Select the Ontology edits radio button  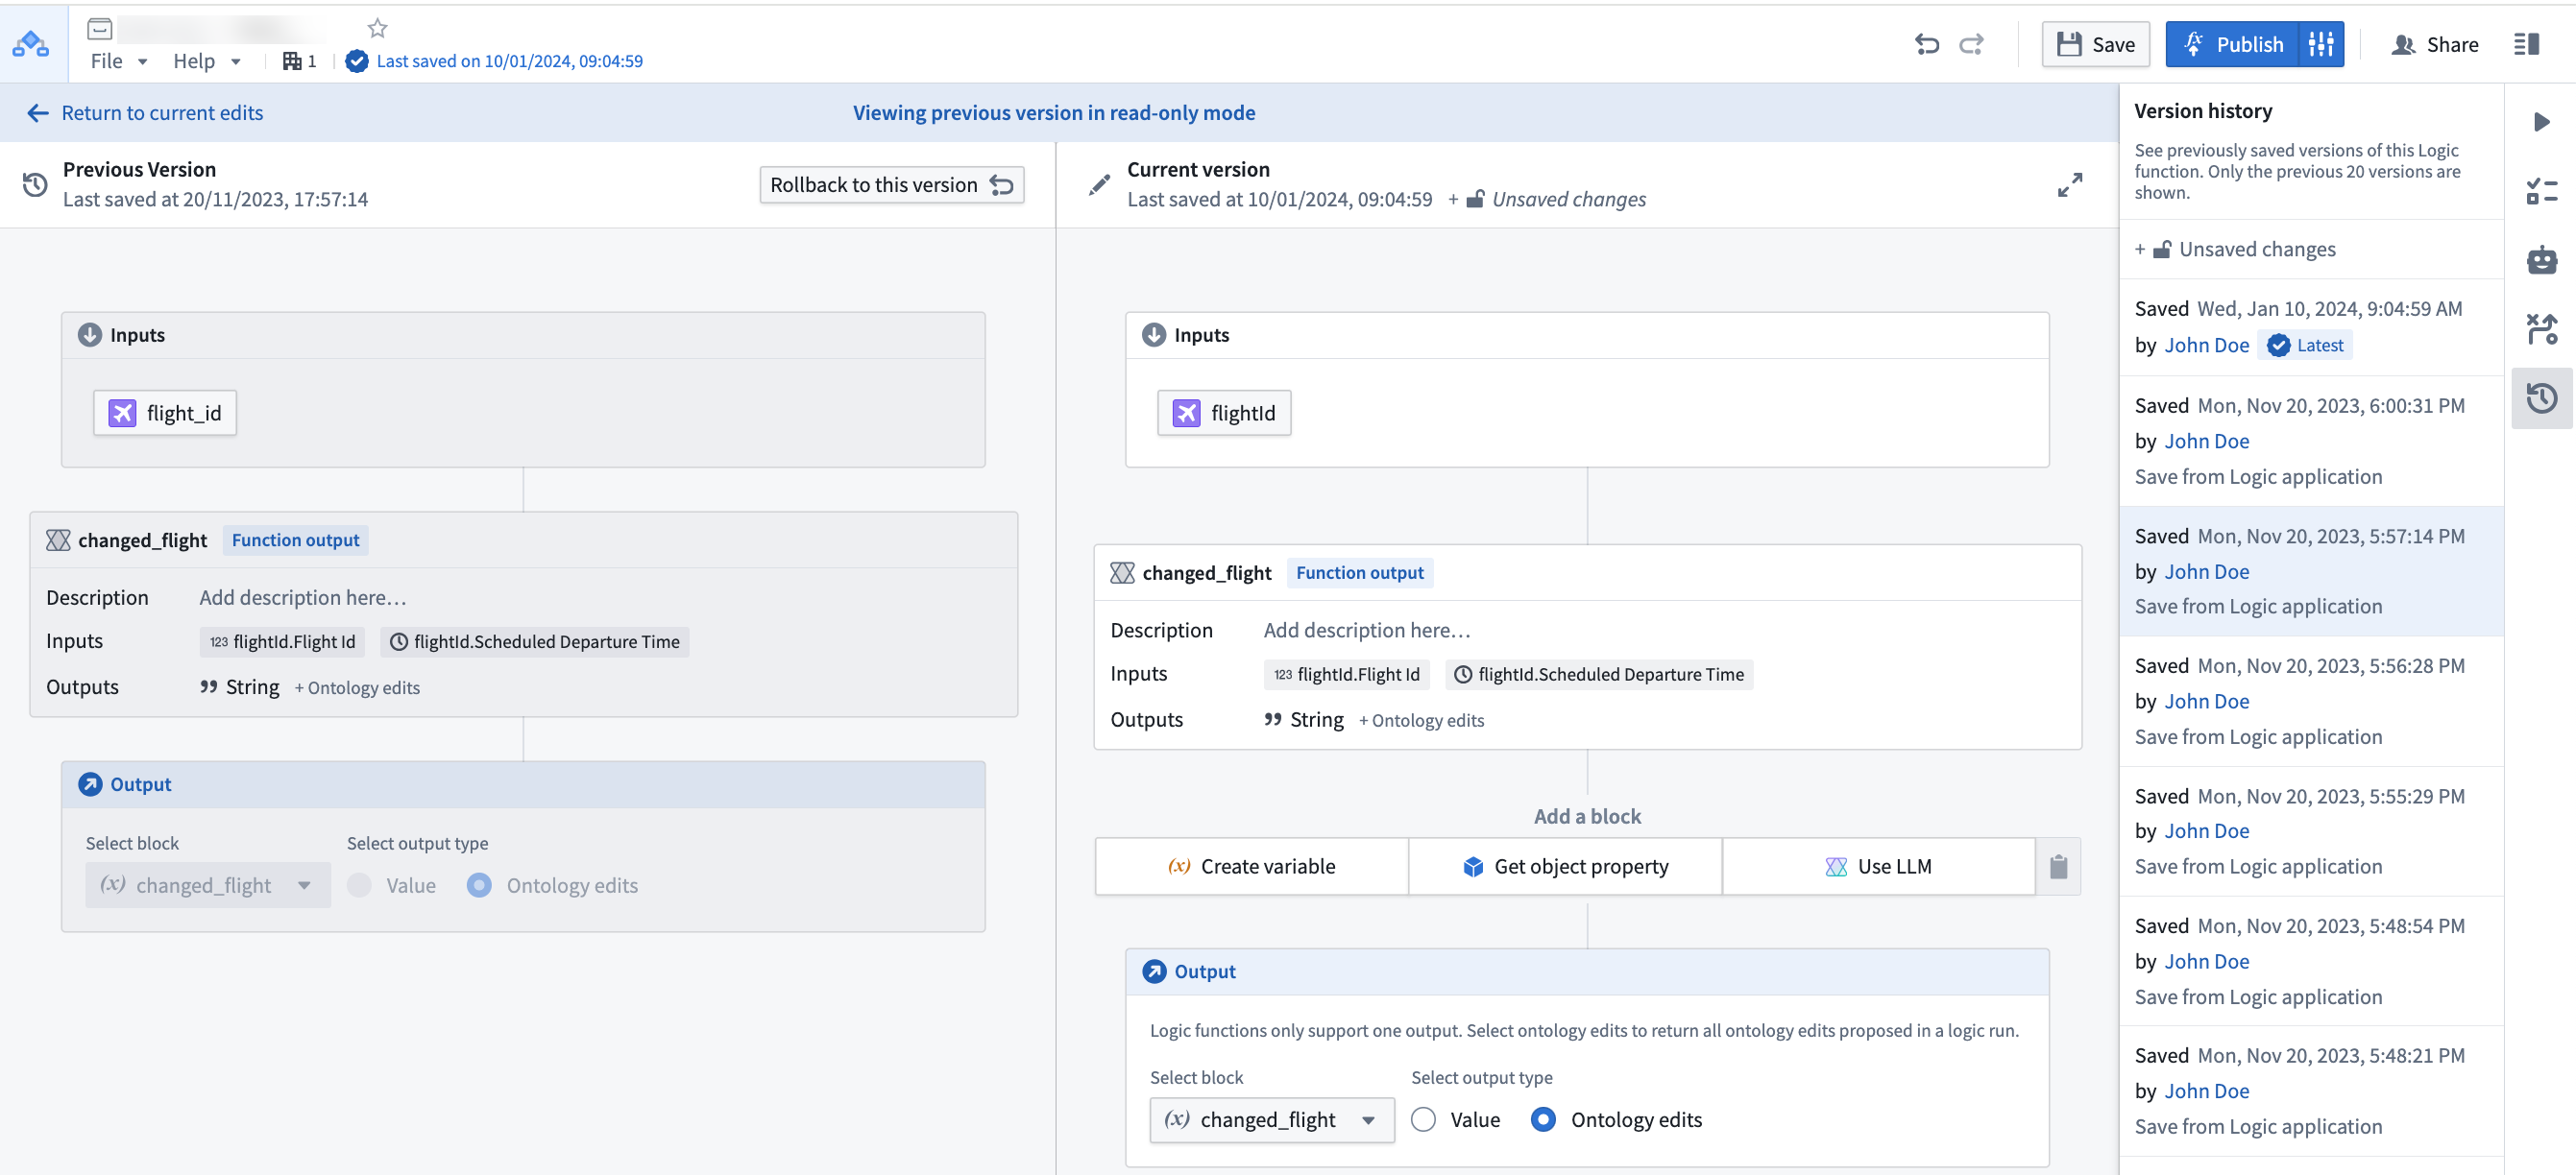[1543, 1119]
